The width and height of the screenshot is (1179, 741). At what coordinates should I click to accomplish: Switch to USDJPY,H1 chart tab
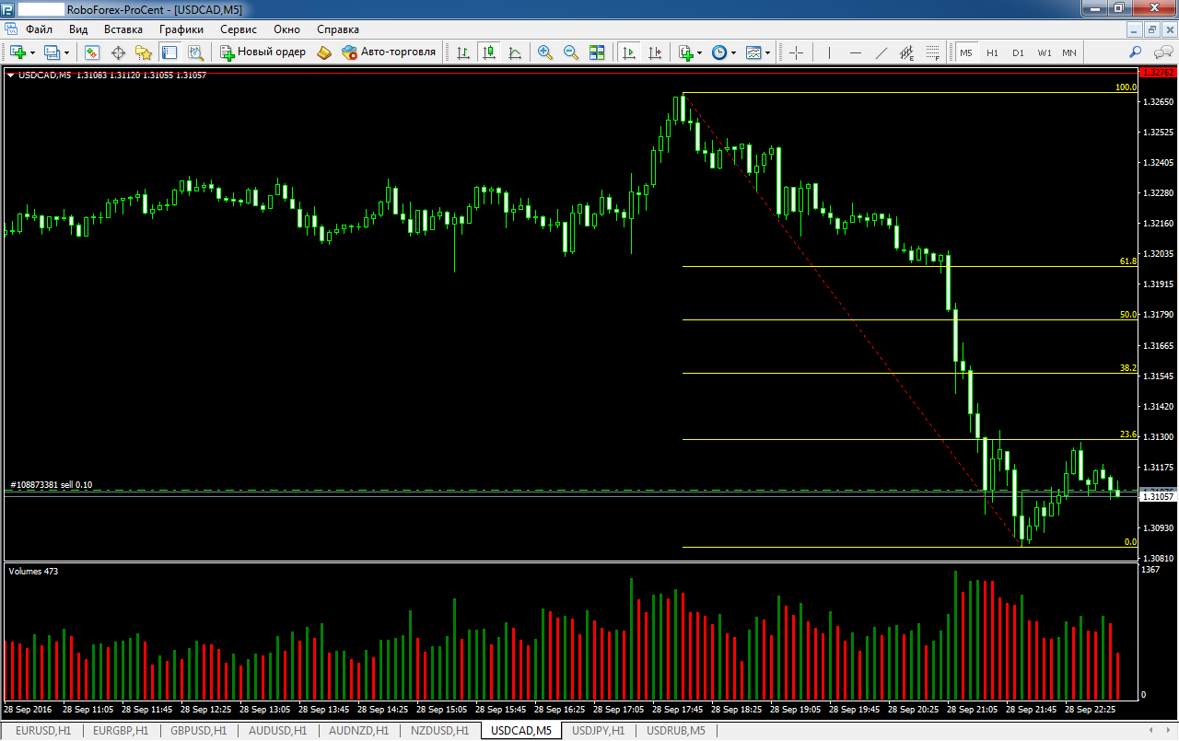(598, 731)
